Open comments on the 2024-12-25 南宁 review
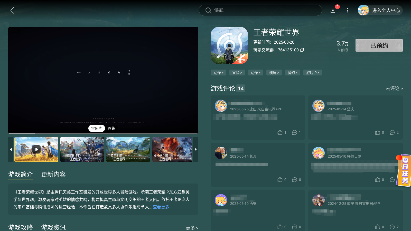Image resolution: width=411 pixels, height=231 pixels. (392, 227)
